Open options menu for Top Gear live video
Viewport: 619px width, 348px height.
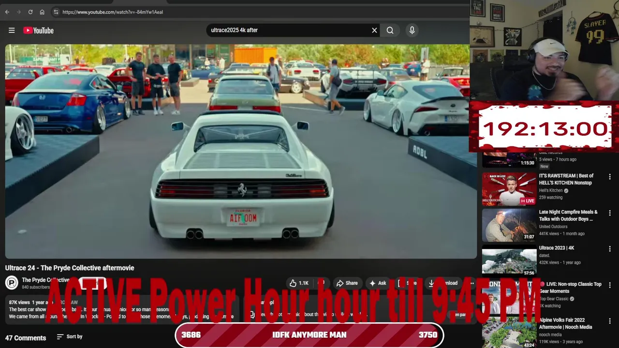click(x=610, y=285)
